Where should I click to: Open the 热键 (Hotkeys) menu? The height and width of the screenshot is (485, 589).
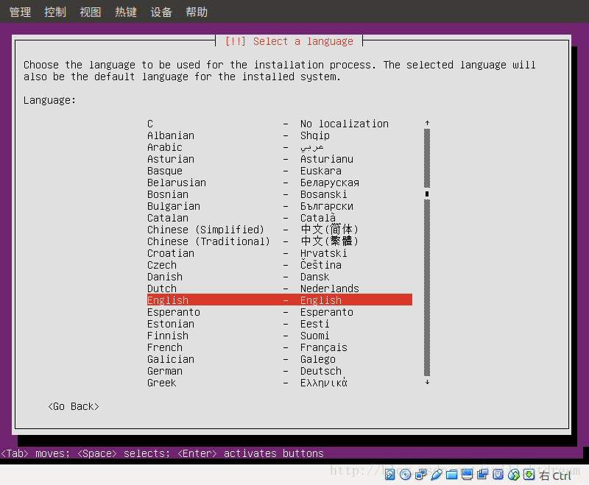click(125, 11)
